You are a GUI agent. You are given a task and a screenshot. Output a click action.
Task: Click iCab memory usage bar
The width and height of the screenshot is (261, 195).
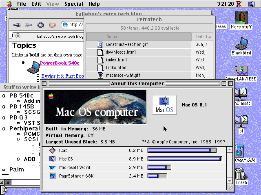point(182,150)
